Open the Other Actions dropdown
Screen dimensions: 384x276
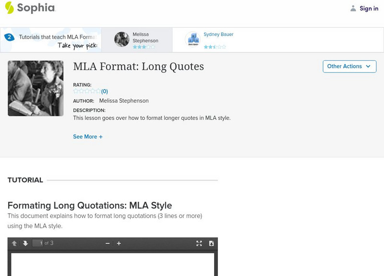[x=349, y=67]
